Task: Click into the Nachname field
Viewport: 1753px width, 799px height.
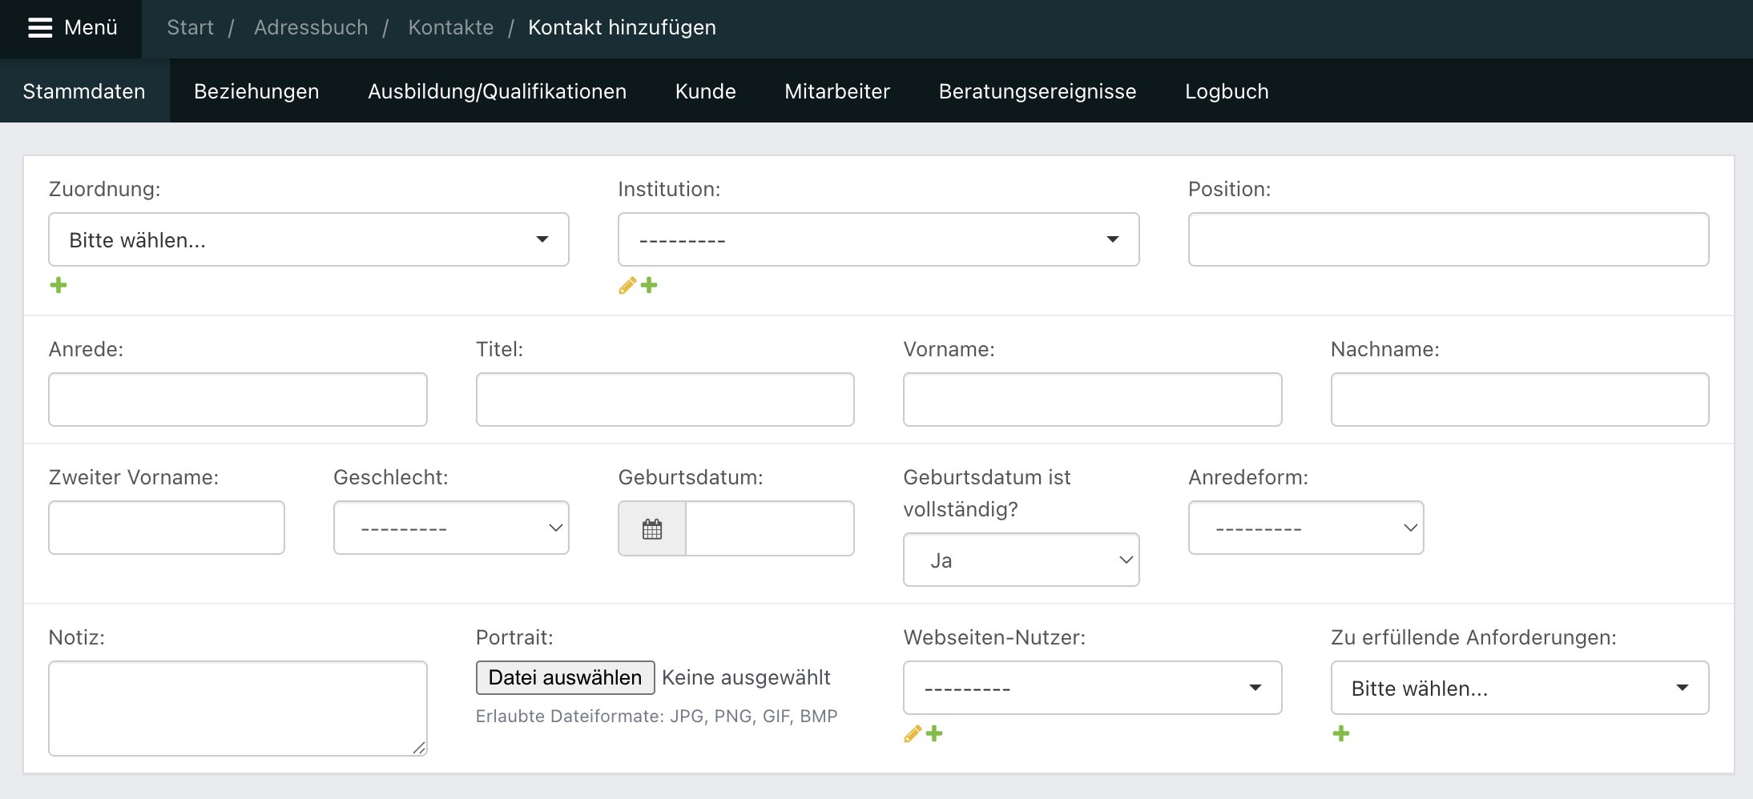Action: pos(1519,399)
